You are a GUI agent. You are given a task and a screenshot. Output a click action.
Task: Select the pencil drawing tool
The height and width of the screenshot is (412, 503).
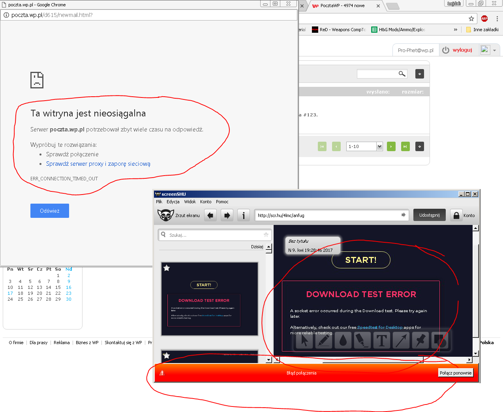[x=324, y=341]
